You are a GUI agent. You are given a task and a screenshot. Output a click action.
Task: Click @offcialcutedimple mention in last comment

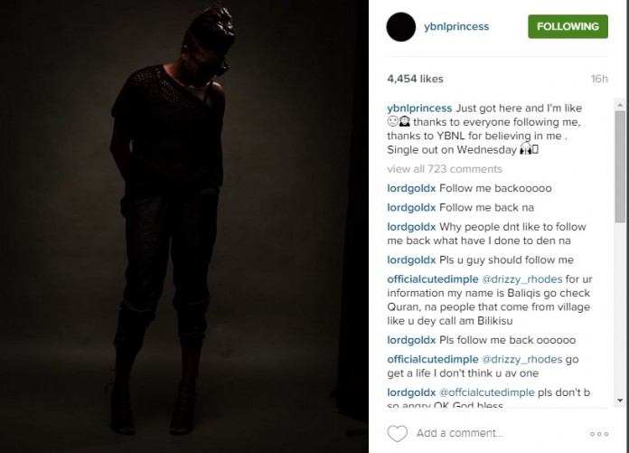point(486,392)
